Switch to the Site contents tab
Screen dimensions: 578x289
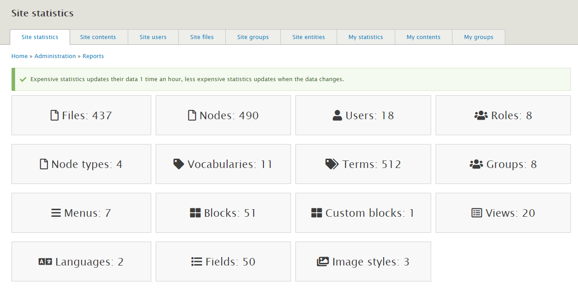(98, 37)
